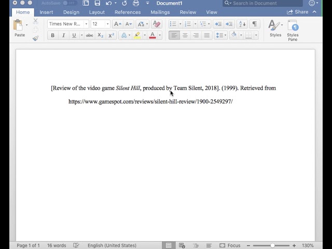Open font color dropdown arrow
Image resolution: width=332 pixels, height=249 pixels.
click(x=160, y=35)
